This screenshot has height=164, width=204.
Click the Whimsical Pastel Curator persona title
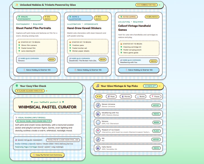47,107
